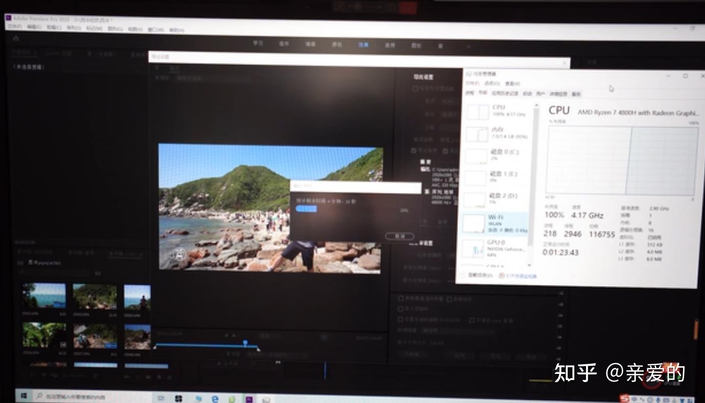Select the person-by-the-sea clip thumbnail

[137, 298]
